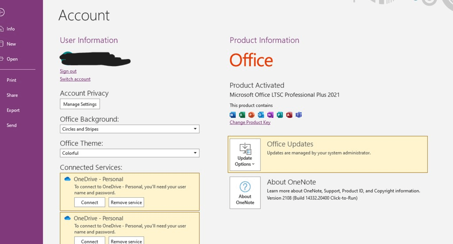Click the Excel product icon
This screenshot has width=453, height=244.
242,115
